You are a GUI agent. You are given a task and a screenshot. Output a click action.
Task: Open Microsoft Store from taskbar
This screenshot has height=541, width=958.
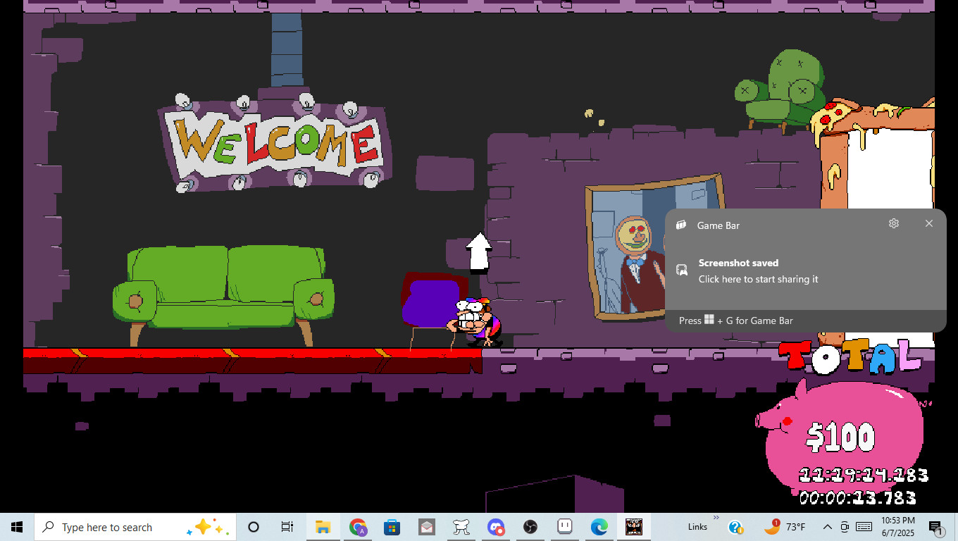pyautogui.click(x=392, y=527)
